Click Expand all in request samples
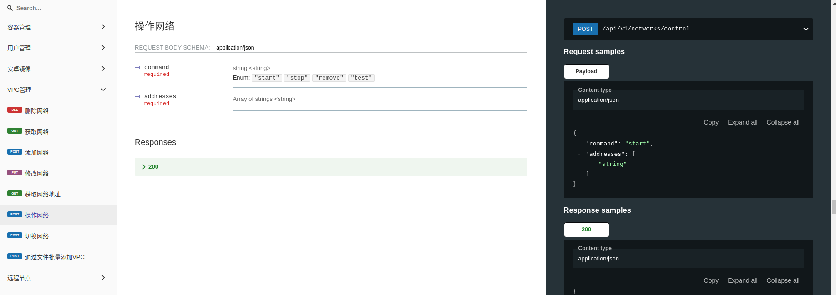 tap(742, 122)
